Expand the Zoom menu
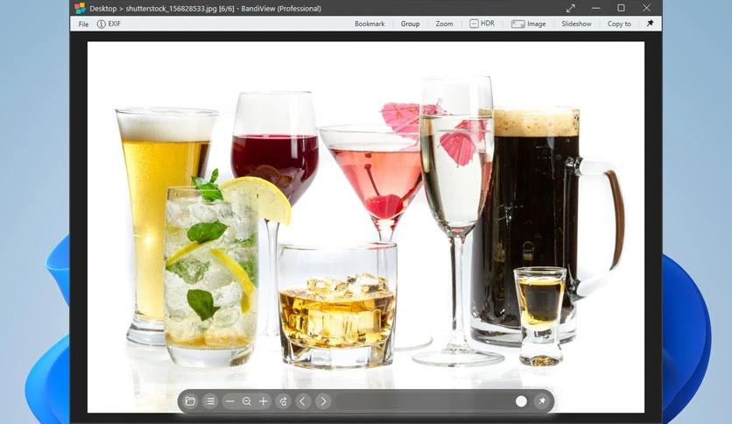The width and height of the screenshot is (732, 424). [445, 24]
